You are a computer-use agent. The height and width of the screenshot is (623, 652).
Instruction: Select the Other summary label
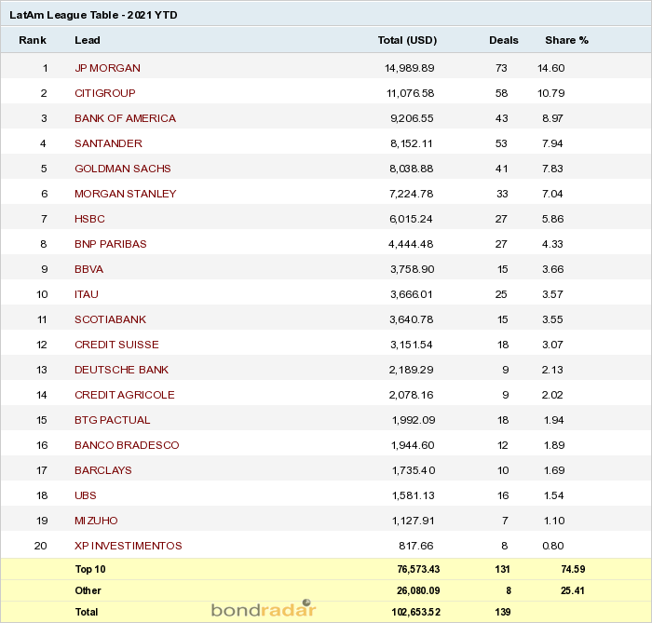pos(88,590)
